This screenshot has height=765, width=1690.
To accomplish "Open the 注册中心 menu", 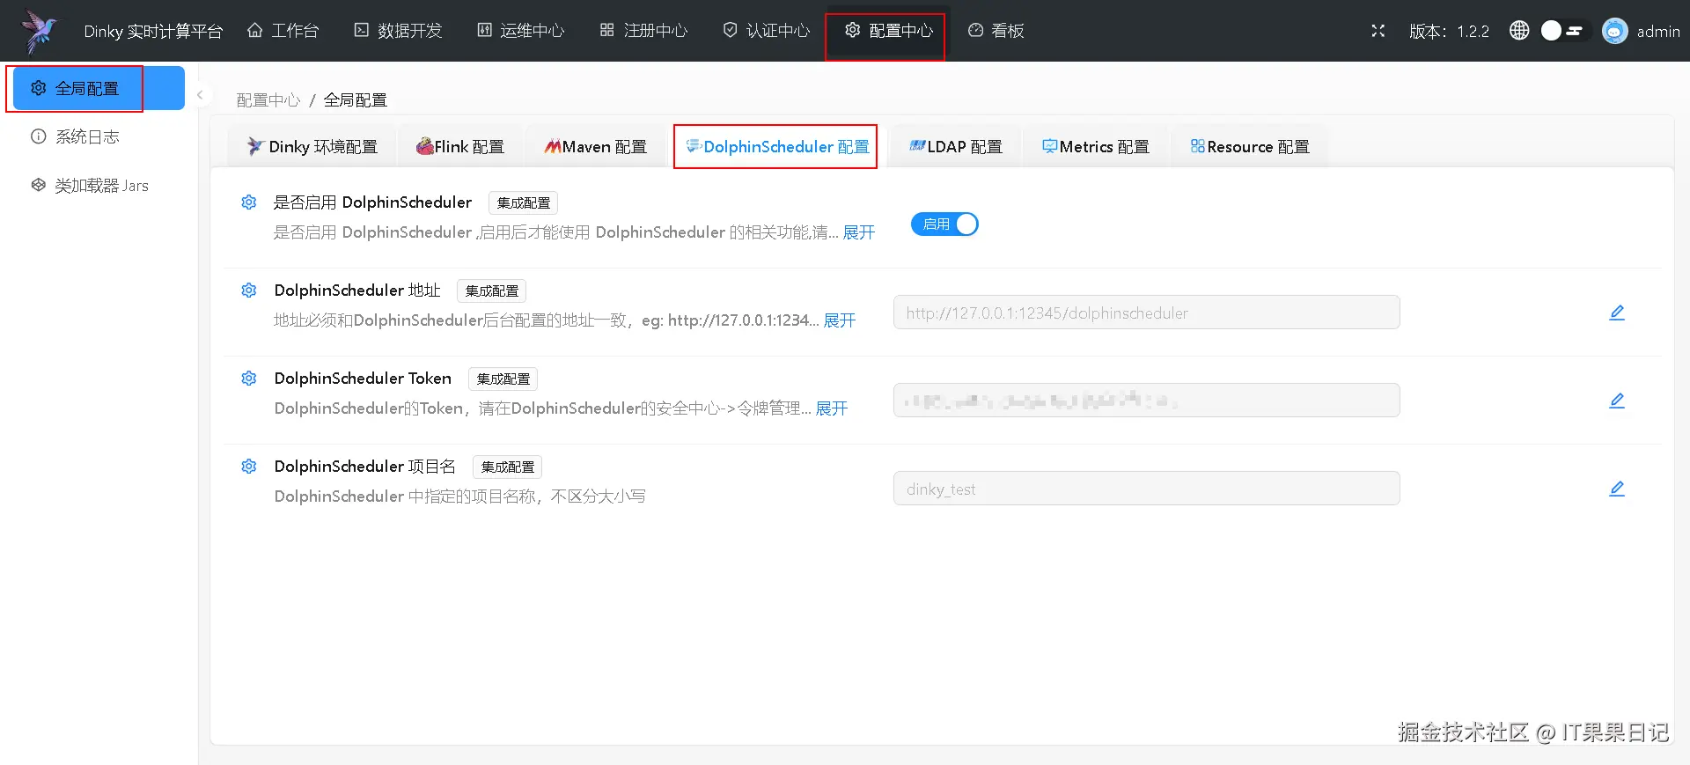I will point(644,31).
